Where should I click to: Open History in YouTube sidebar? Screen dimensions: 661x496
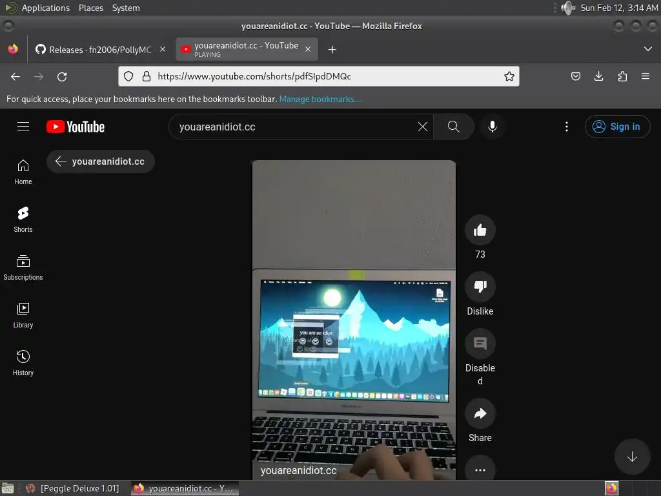click(23, 363)
